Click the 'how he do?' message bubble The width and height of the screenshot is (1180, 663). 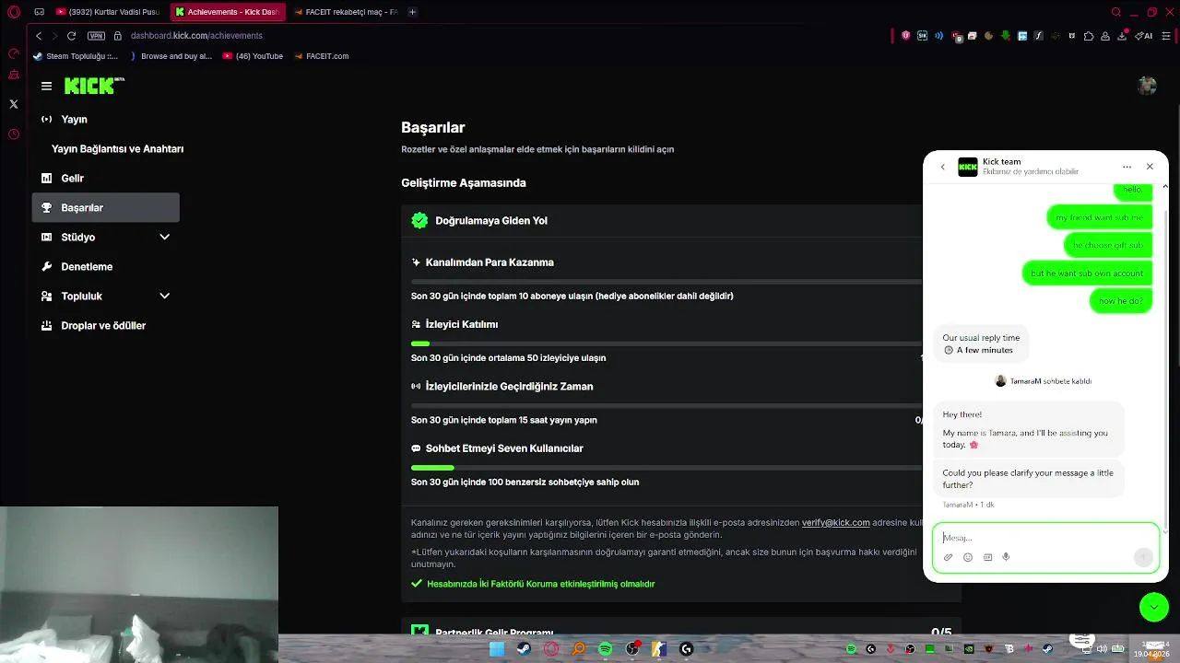coord(1120,301)
